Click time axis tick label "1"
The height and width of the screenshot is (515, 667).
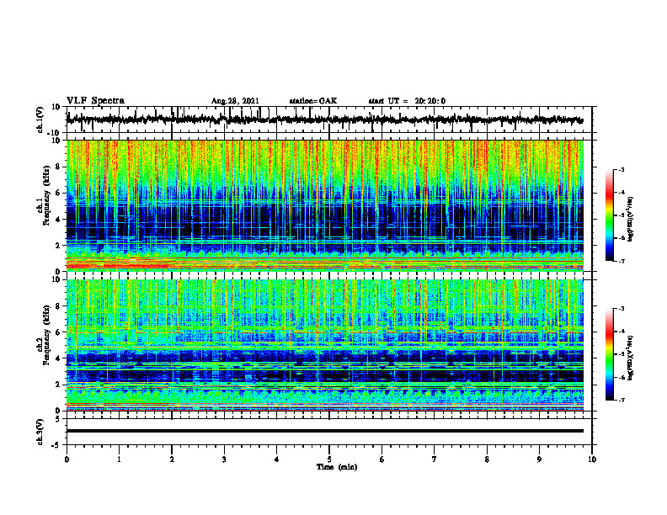[119, 459]
